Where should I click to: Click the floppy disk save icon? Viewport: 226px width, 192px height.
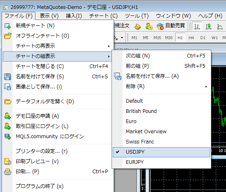coord(7,77)
